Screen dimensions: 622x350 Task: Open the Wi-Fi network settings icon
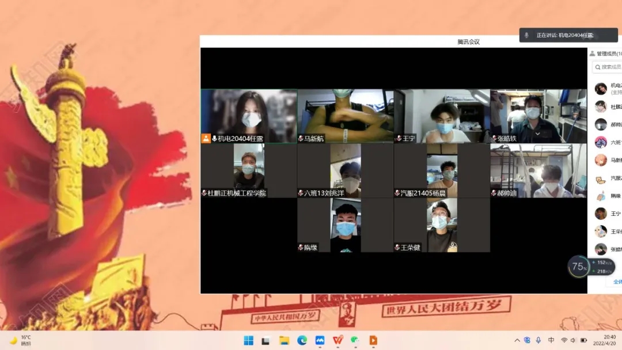(x=564, y=340)
